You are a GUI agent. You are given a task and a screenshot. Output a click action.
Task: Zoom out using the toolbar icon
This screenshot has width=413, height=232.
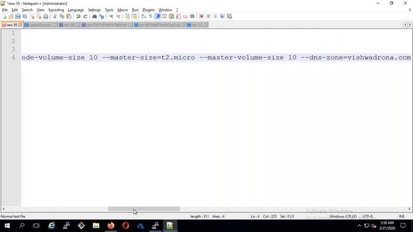(x=118, y=16)
